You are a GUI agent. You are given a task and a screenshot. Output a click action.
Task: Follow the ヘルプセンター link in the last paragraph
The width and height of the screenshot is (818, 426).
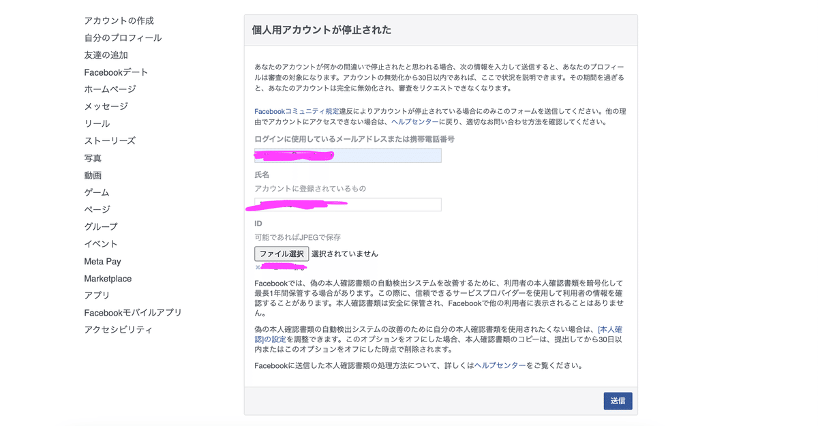pyautogui.click(x=500, y=365)
